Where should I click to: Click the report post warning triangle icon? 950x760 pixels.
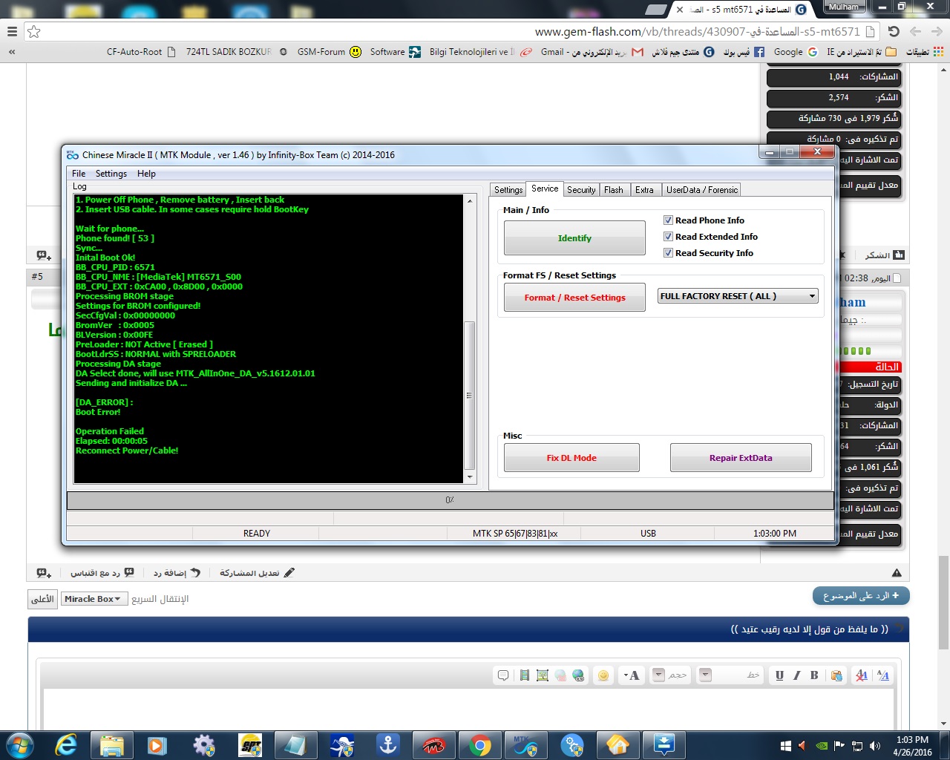point(897,573)
